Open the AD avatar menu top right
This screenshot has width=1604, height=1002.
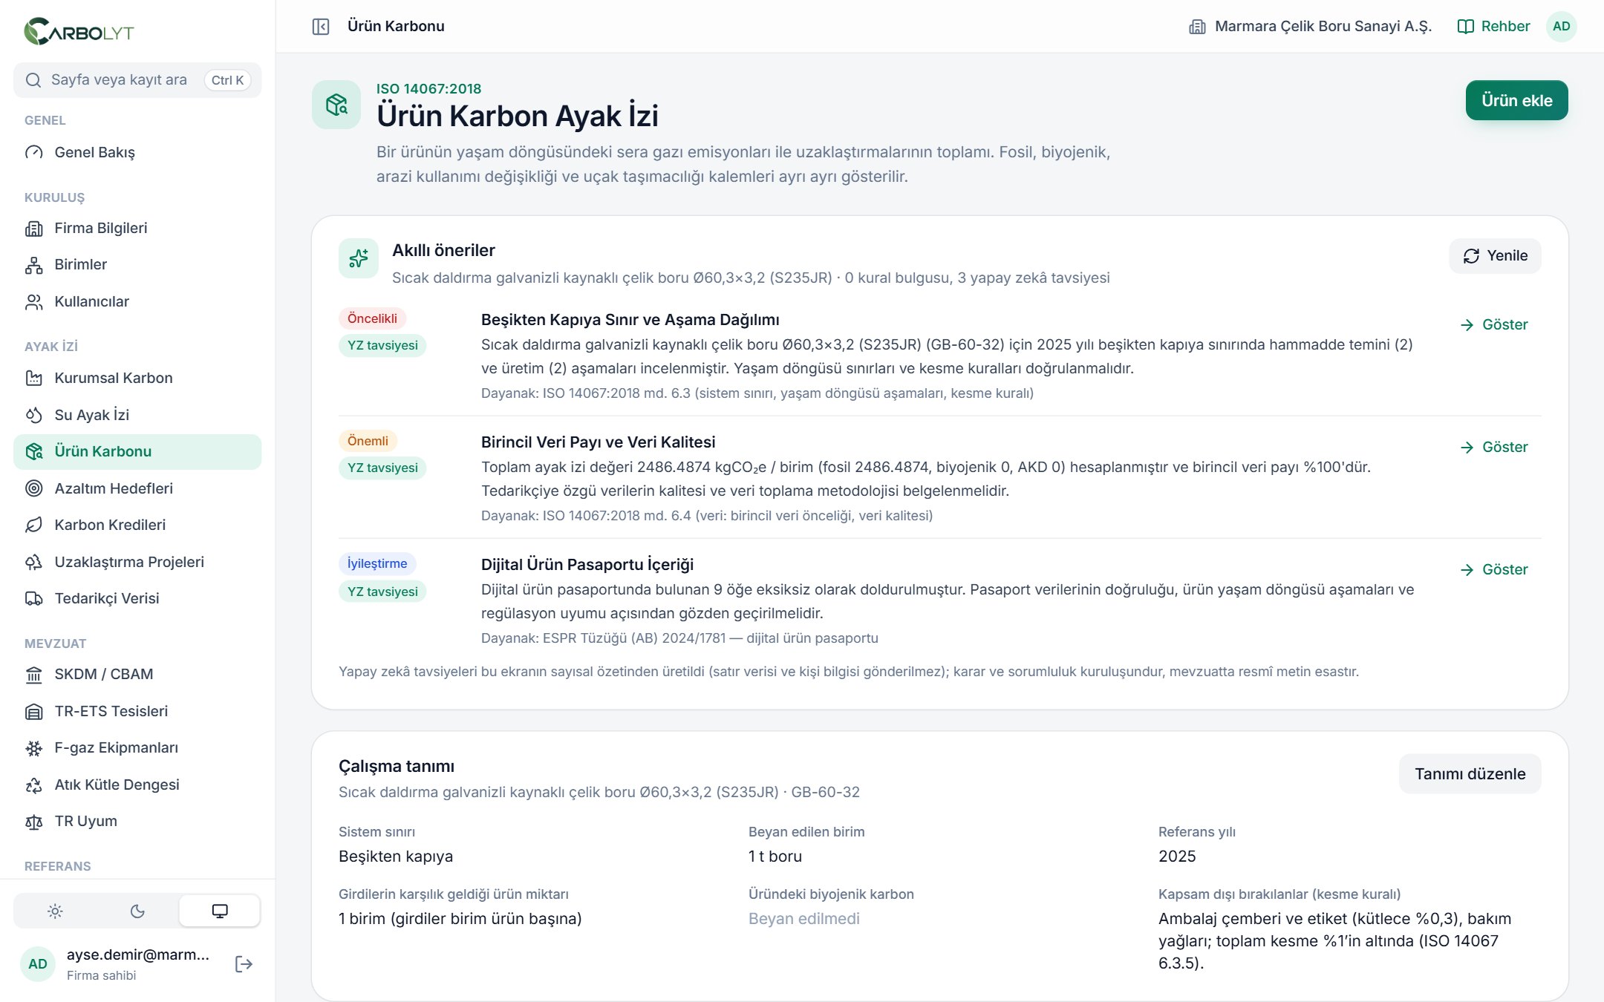tap(1562, 27)
